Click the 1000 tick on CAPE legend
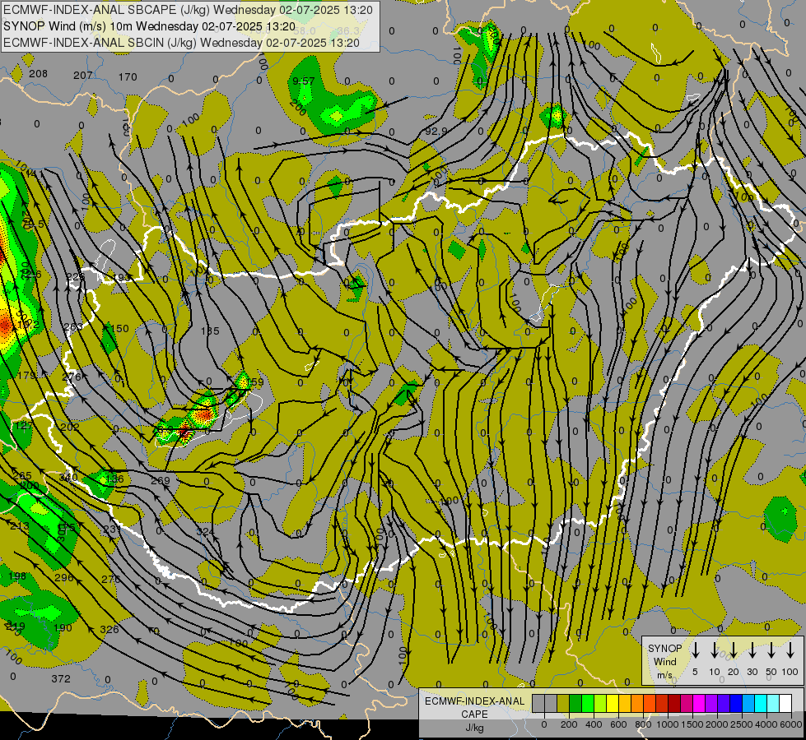Image resolution: width=806 pixels, height=740 pixels. coord(668,724)
